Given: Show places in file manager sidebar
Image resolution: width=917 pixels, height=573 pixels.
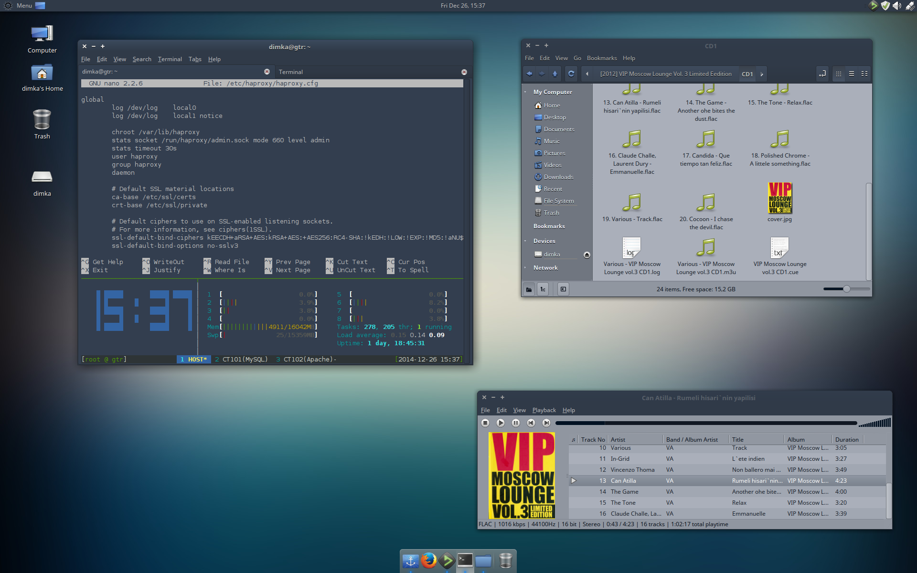Looking at the screenshot, I should [x=529, y=289].
